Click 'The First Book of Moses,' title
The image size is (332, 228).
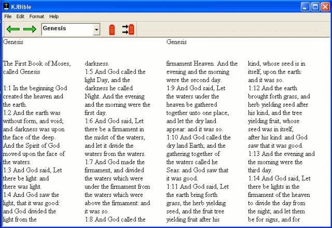click(37, 63)
